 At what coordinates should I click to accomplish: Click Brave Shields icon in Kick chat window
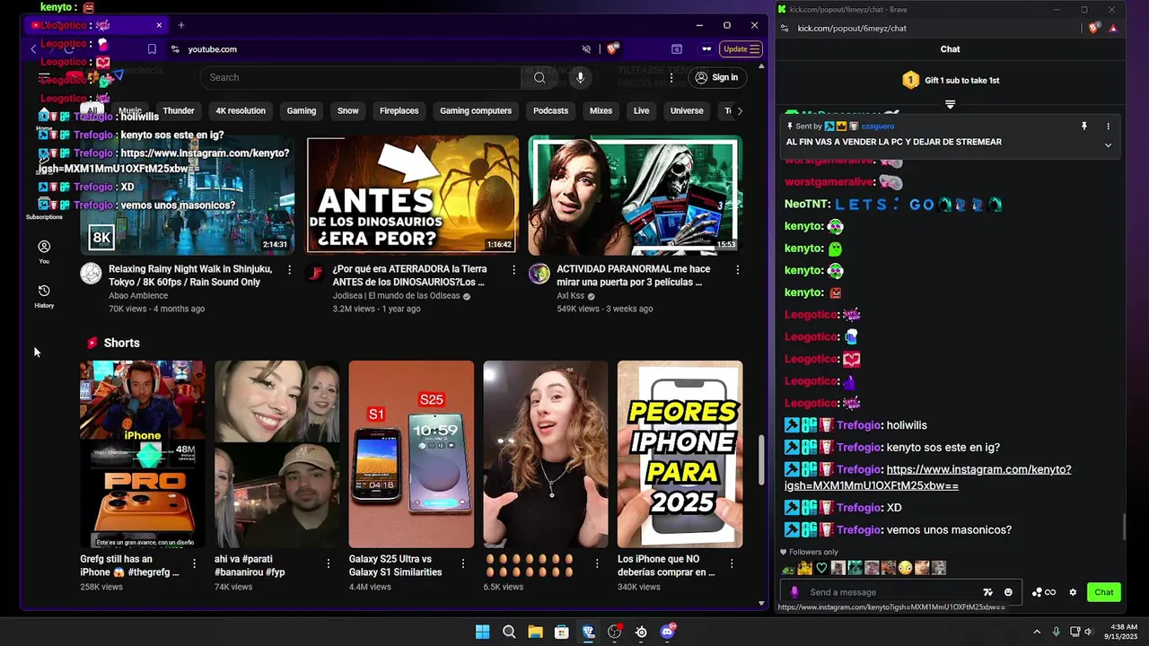(1093, 28)
